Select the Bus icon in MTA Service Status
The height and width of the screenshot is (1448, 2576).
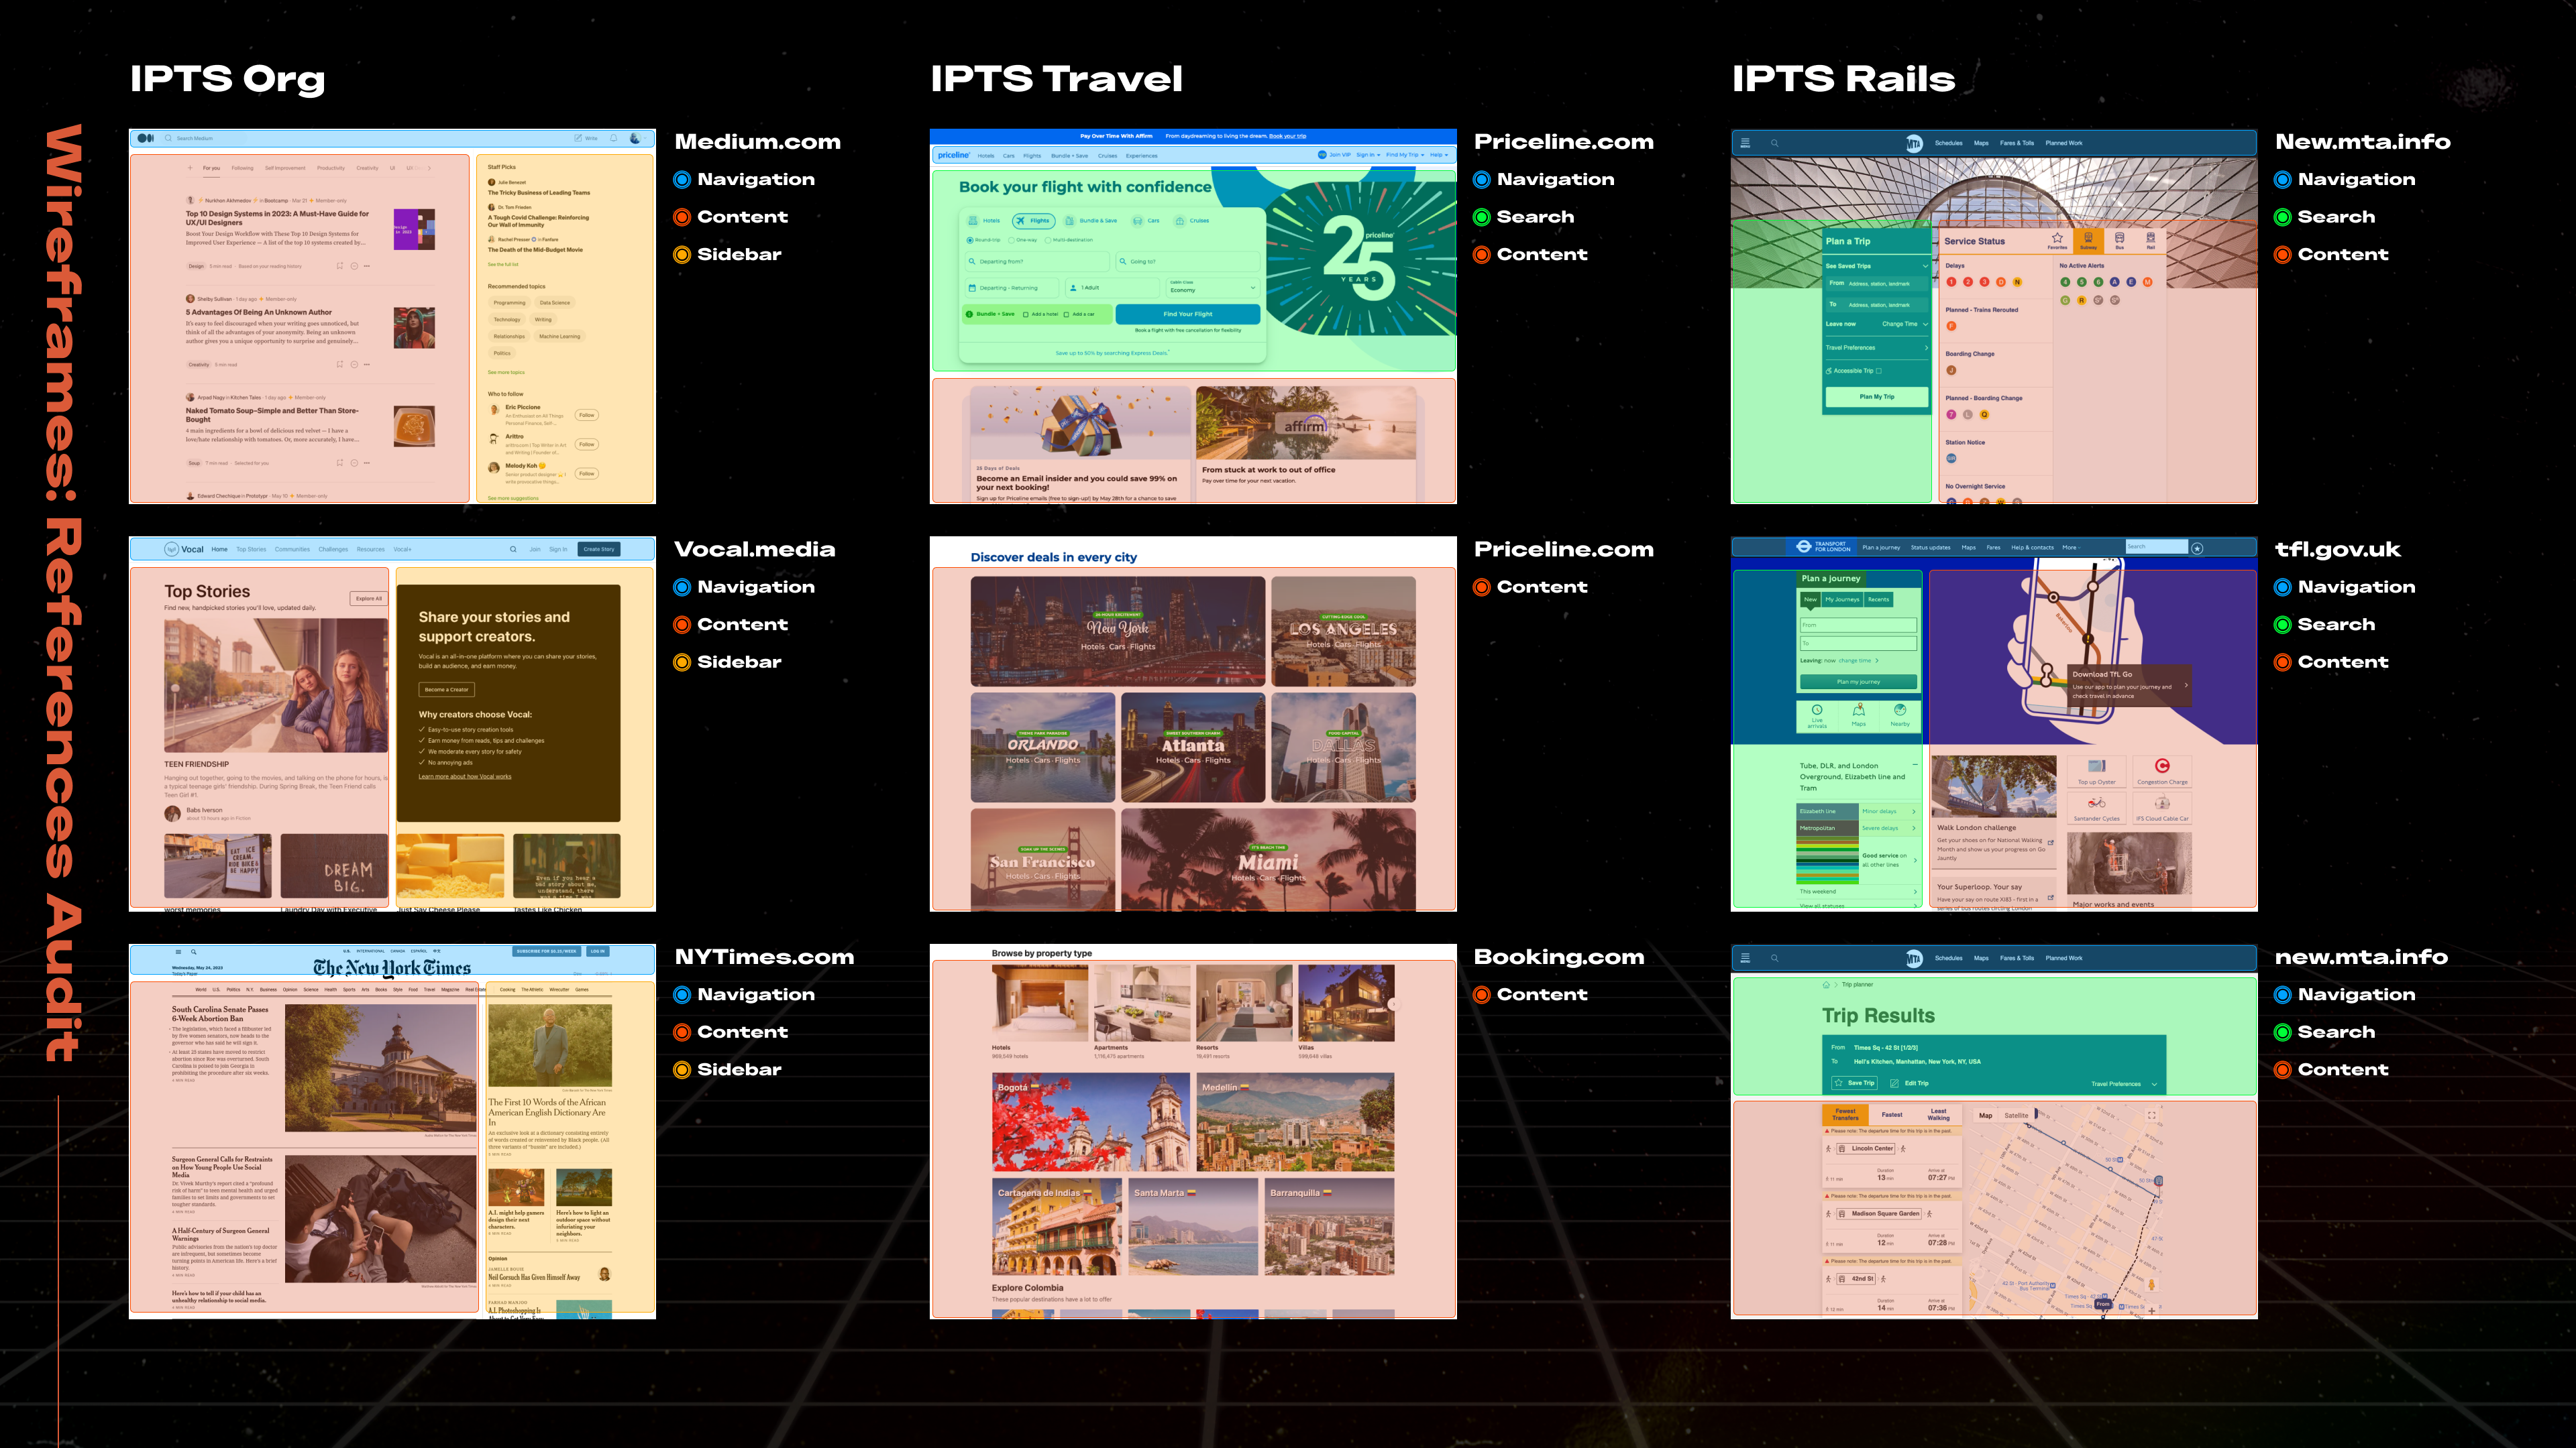click(2120, 238)
